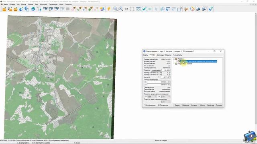257x144 pixels.
Task: Click the second printer with page icon
Action: pyautogui.click(x=204, y=9)
